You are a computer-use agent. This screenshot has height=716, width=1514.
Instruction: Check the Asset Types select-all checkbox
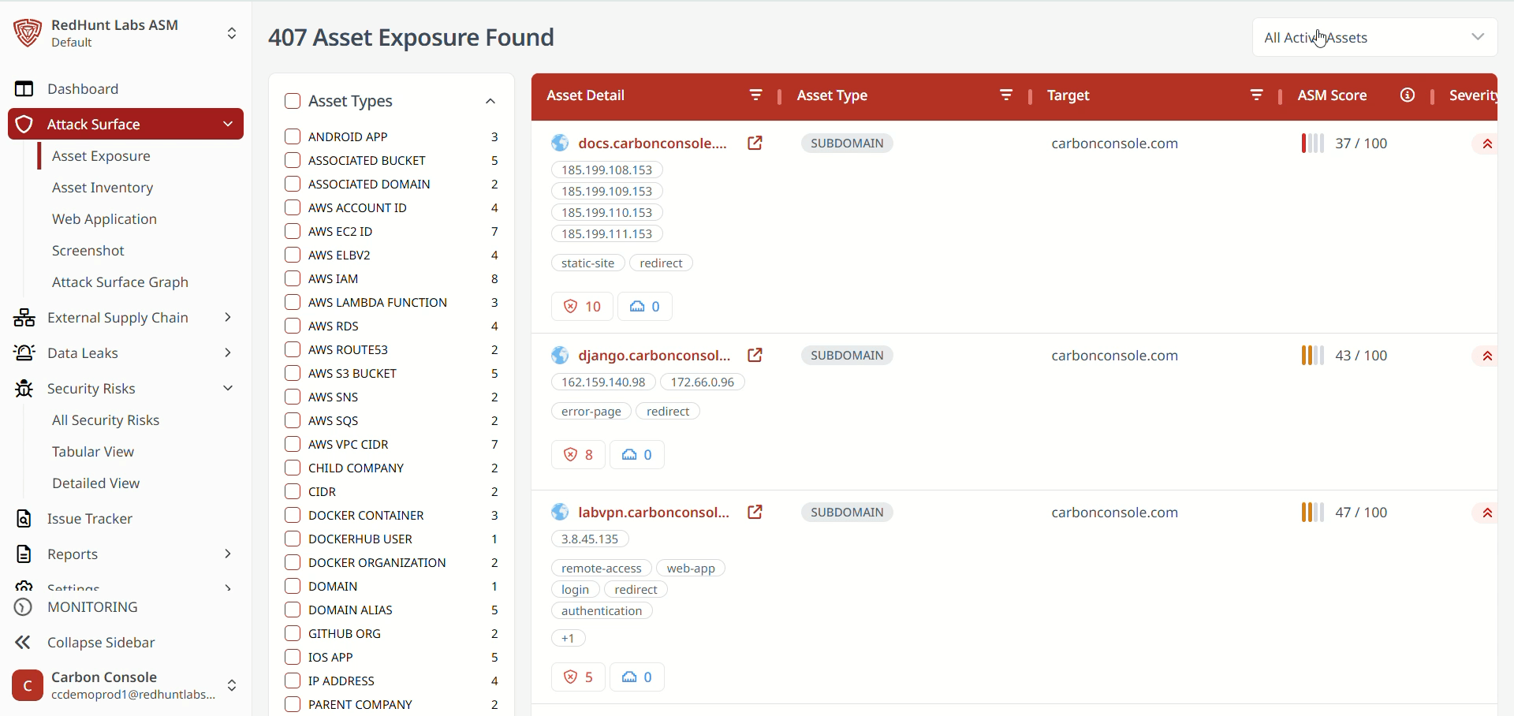click(x=293, y=101)
